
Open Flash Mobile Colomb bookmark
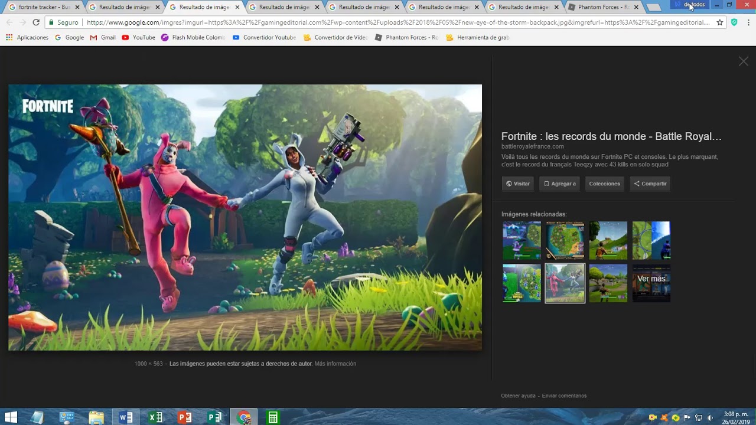(193, 37)
